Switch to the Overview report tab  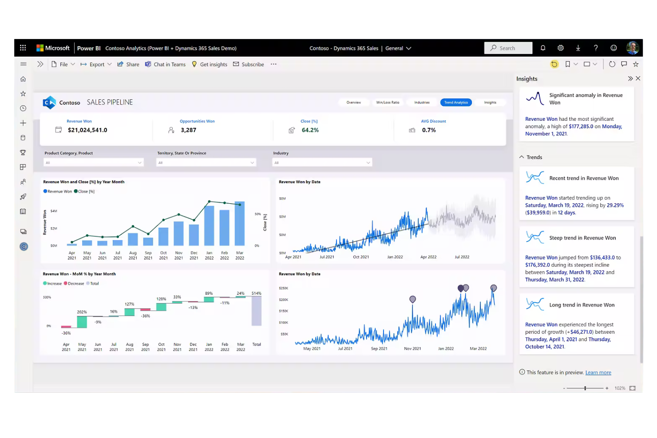(354, 102)
